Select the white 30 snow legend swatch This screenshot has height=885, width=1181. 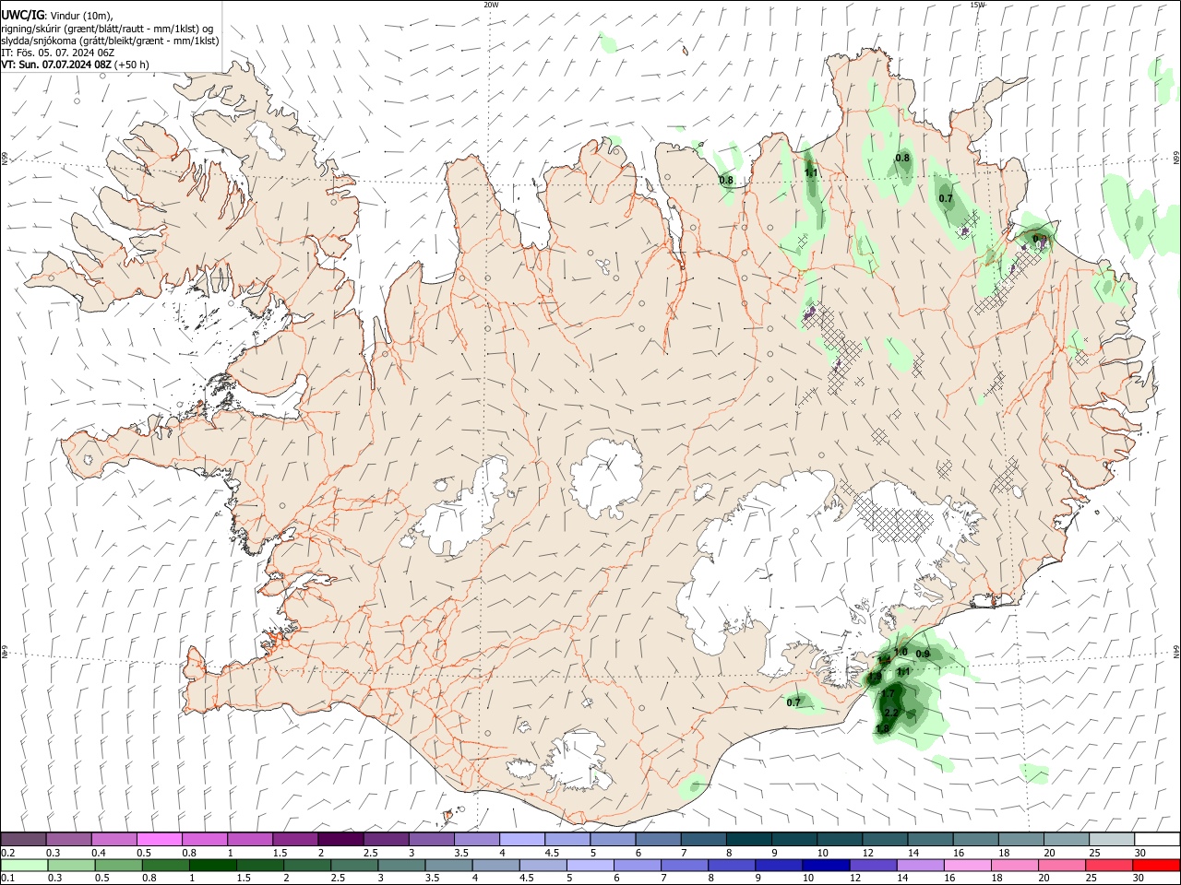pos(1157,839)
